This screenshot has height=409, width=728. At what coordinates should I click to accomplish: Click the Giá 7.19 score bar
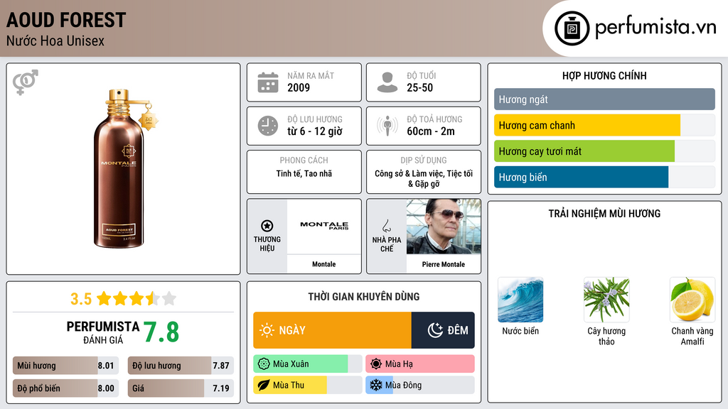[x=181, y=388]
